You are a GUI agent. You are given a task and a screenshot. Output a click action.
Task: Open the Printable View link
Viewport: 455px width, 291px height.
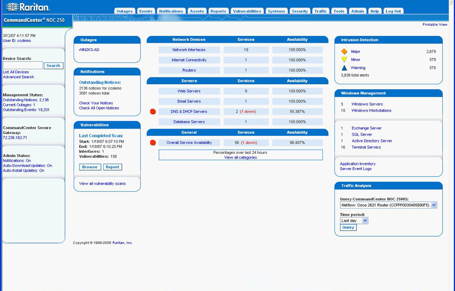(434, 25)
